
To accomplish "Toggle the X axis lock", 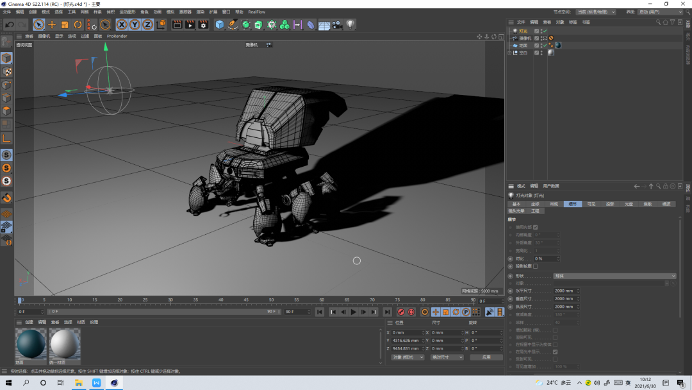I will click(122, 25).
